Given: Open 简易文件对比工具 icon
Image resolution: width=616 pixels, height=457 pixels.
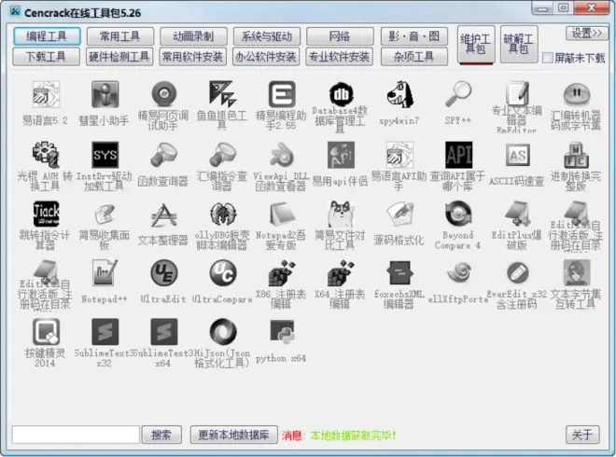Looking at the screenshot, I should coord(341,214).
